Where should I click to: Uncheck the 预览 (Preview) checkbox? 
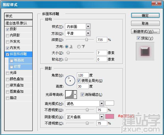point(138,38)
